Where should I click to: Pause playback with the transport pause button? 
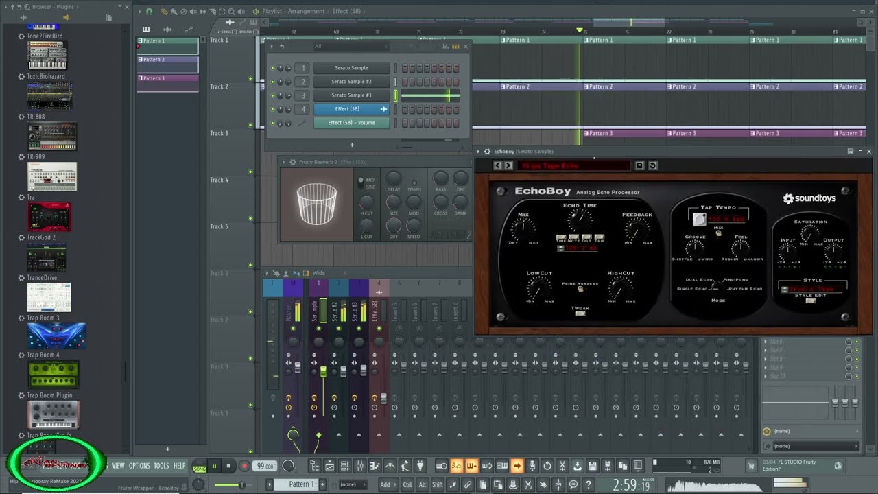[214, 467]
